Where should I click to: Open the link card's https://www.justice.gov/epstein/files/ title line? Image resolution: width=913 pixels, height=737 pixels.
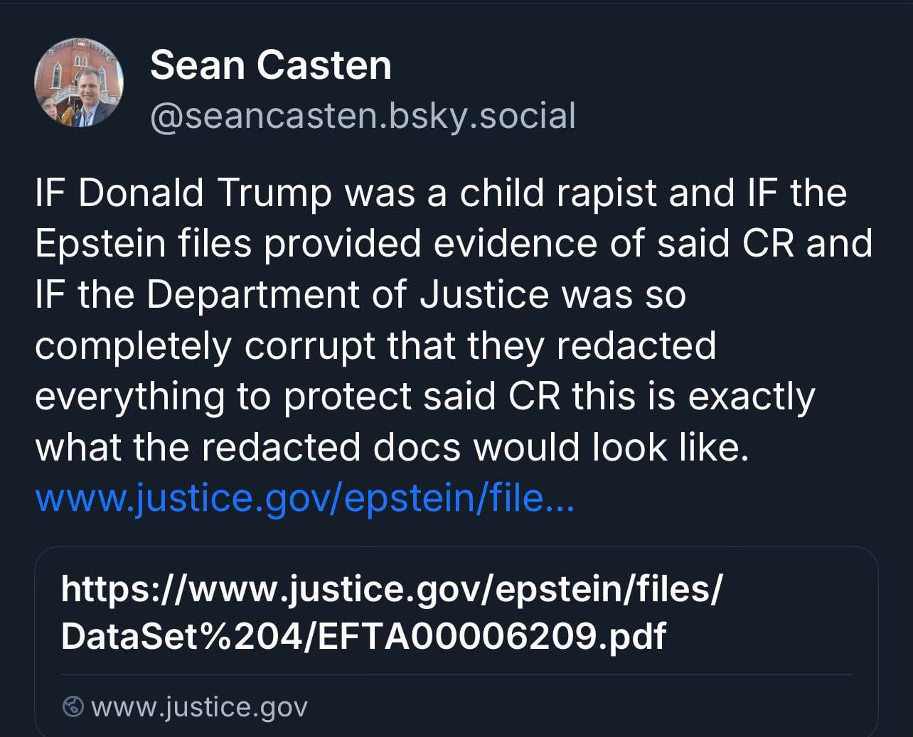(x=391, y=589)
